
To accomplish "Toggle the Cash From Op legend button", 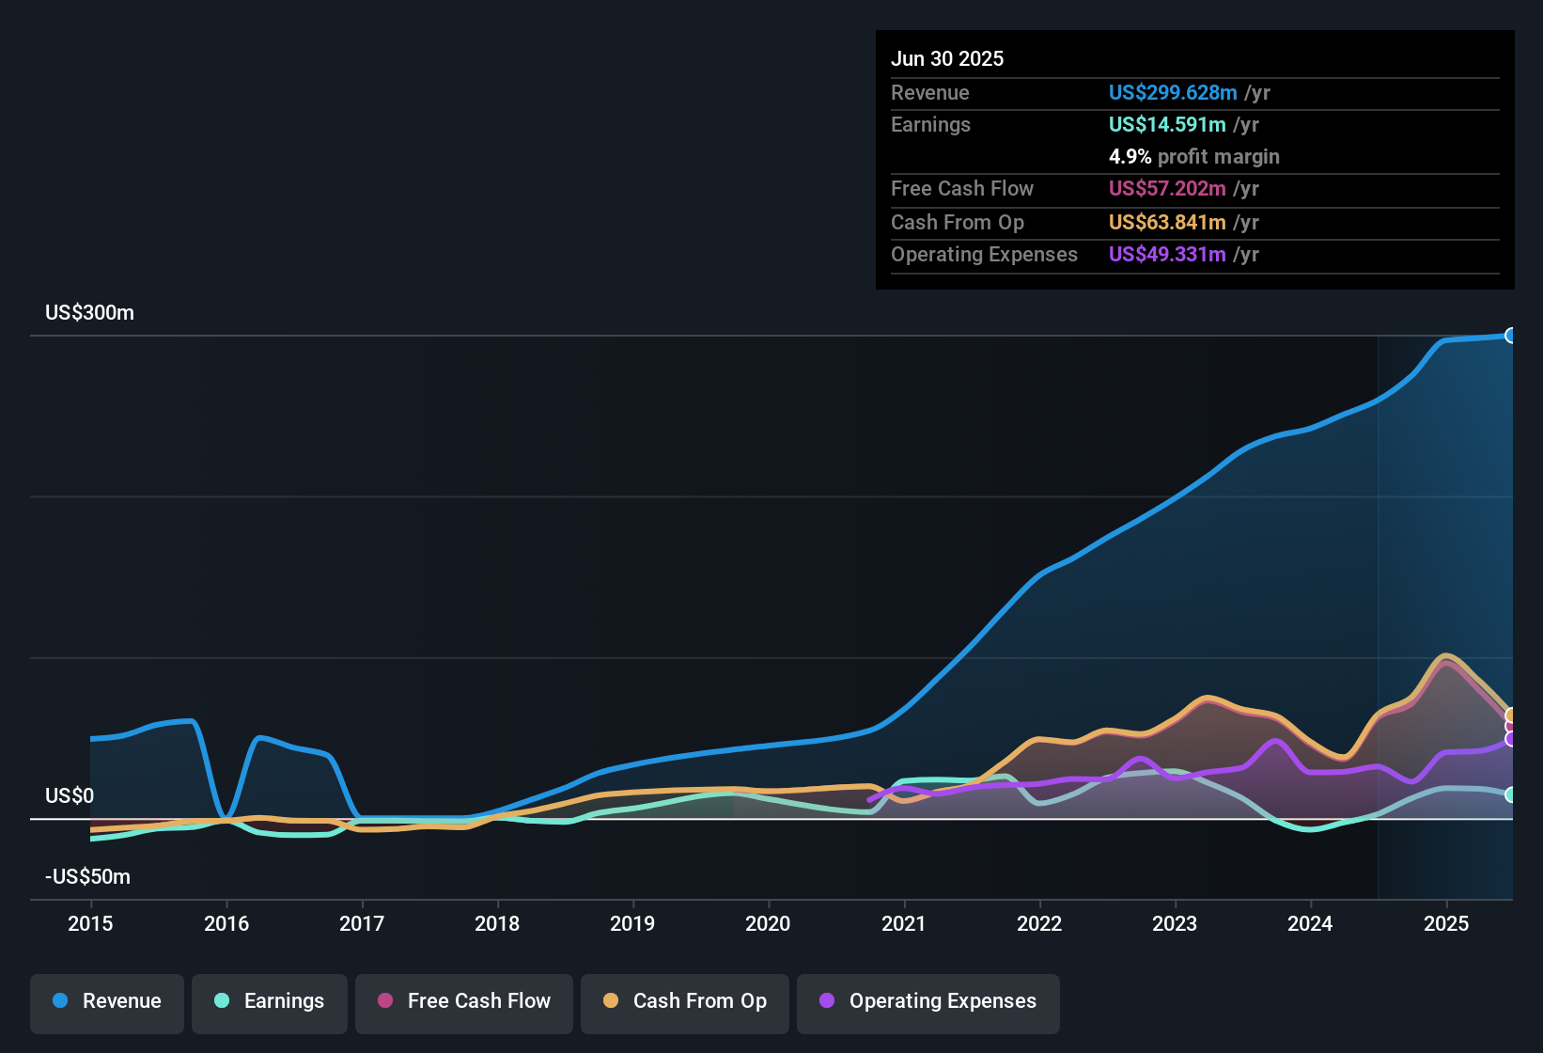I will click(x=685, y=1001).
